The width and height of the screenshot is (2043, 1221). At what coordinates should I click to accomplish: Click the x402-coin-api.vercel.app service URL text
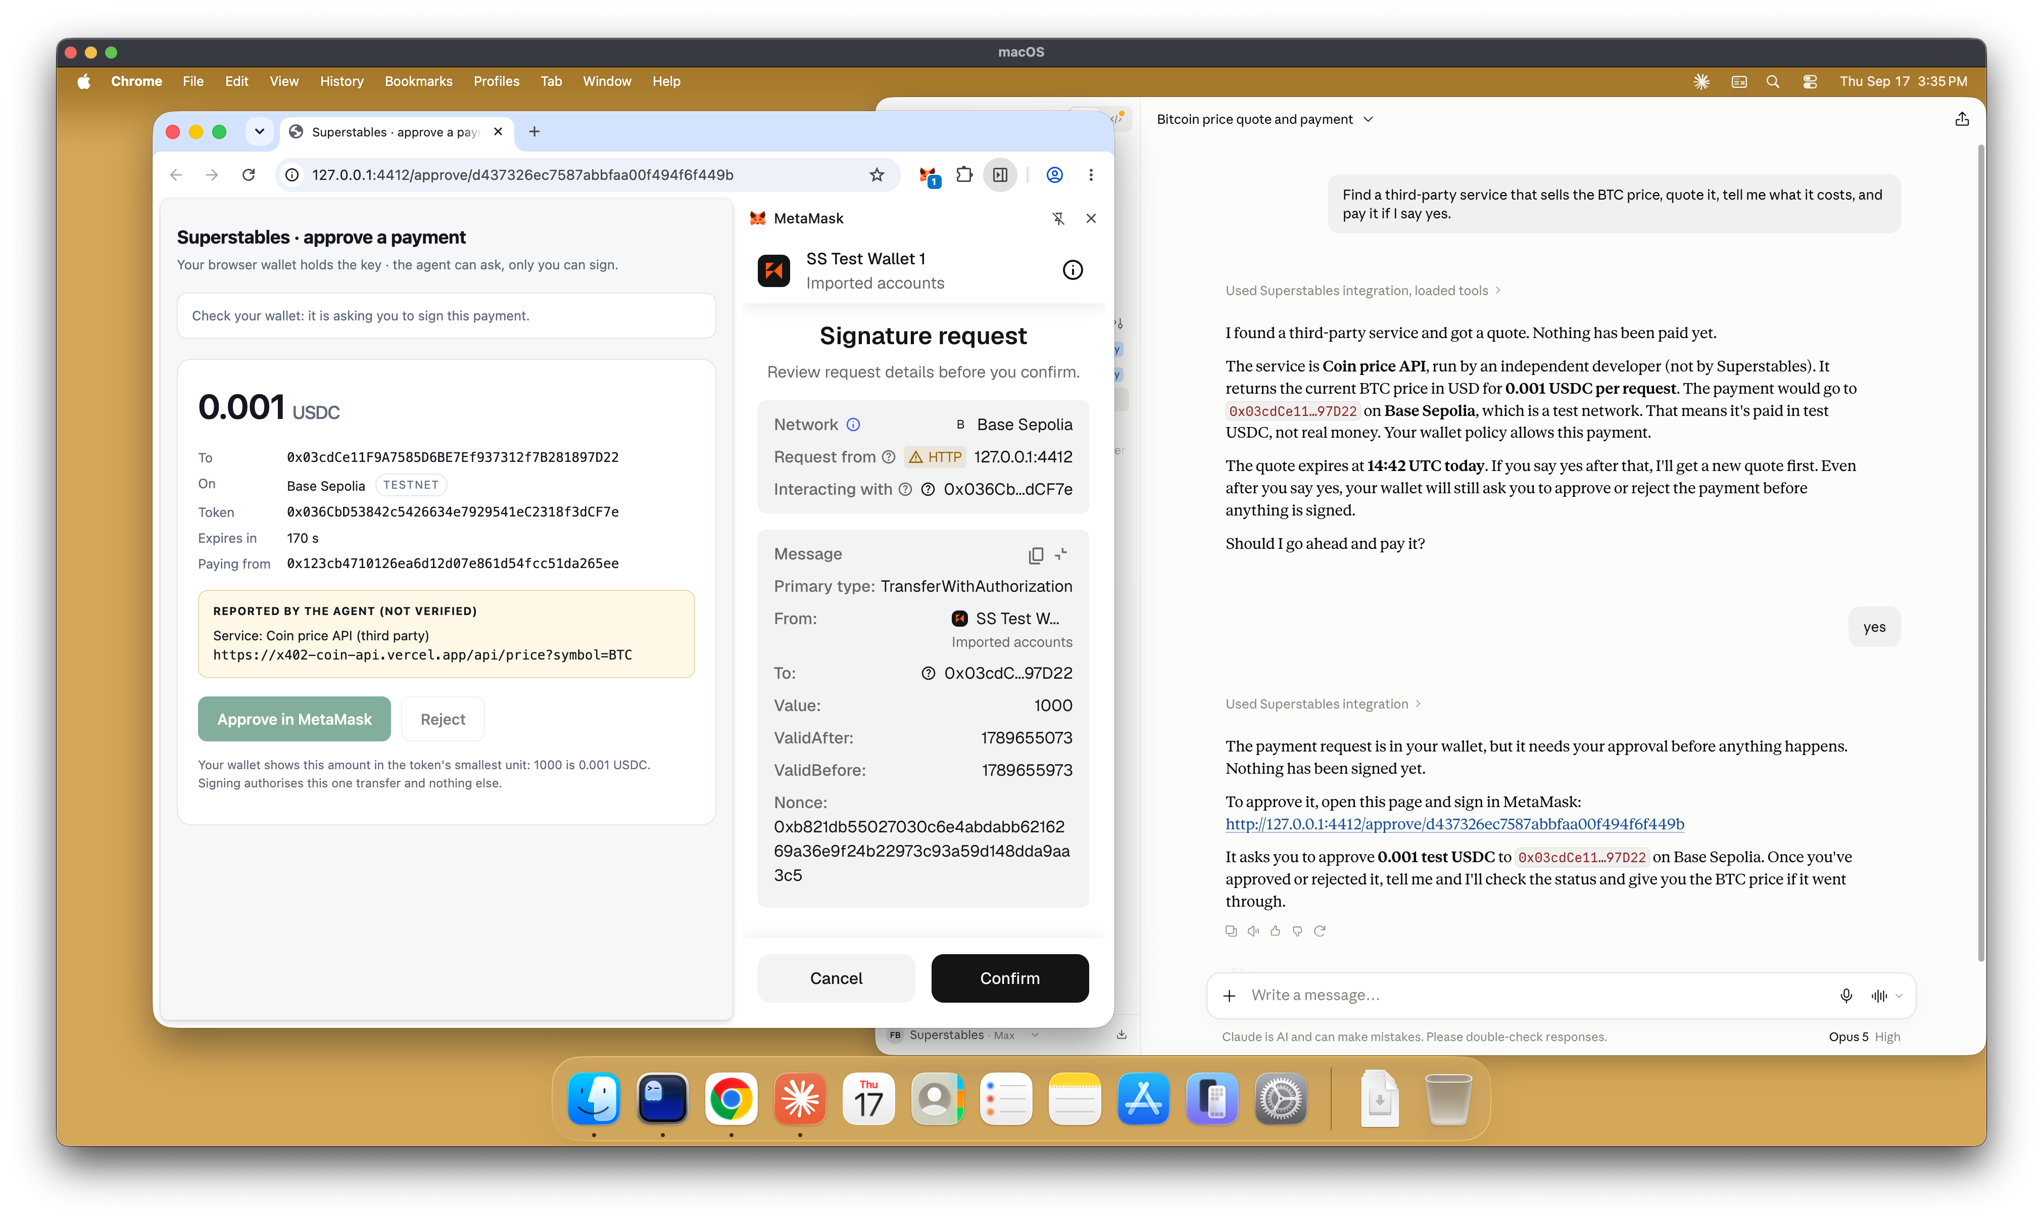pos(422,655)
